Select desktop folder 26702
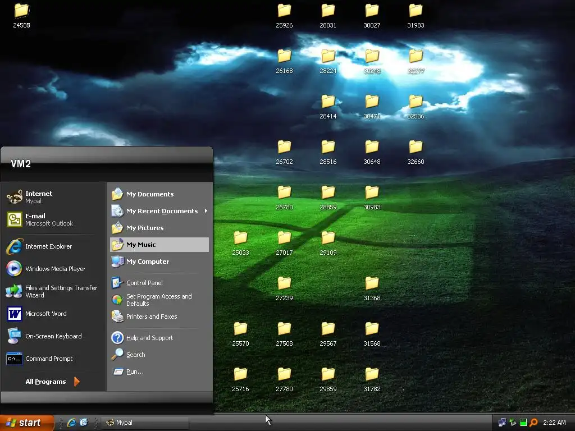The height and width of the screenshot is (431, 575). click(x=284, y=152)
